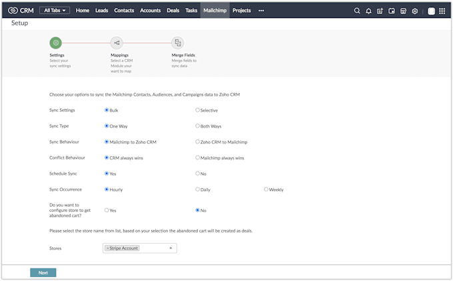The image size is (453, 281).
Task: Click the calendar add icon
Action: click(x=380, y=11)
